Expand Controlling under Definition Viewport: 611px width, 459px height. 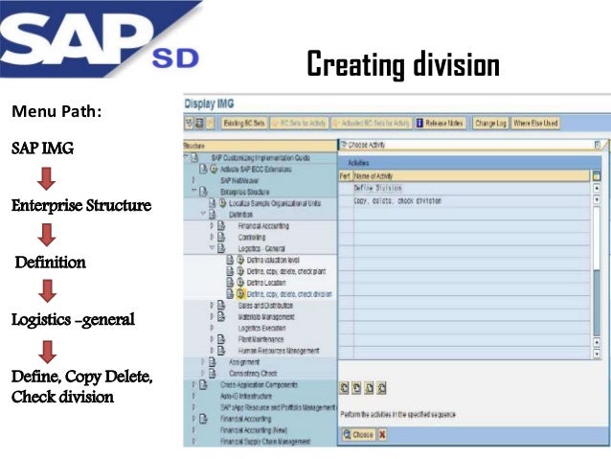[x=212, y=237]
